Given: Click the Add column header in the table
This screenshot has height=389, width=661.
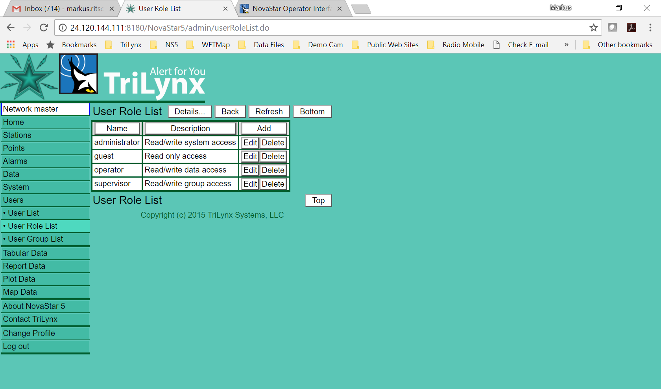Looking at the screenshot, I should click(x=263, y=128).
